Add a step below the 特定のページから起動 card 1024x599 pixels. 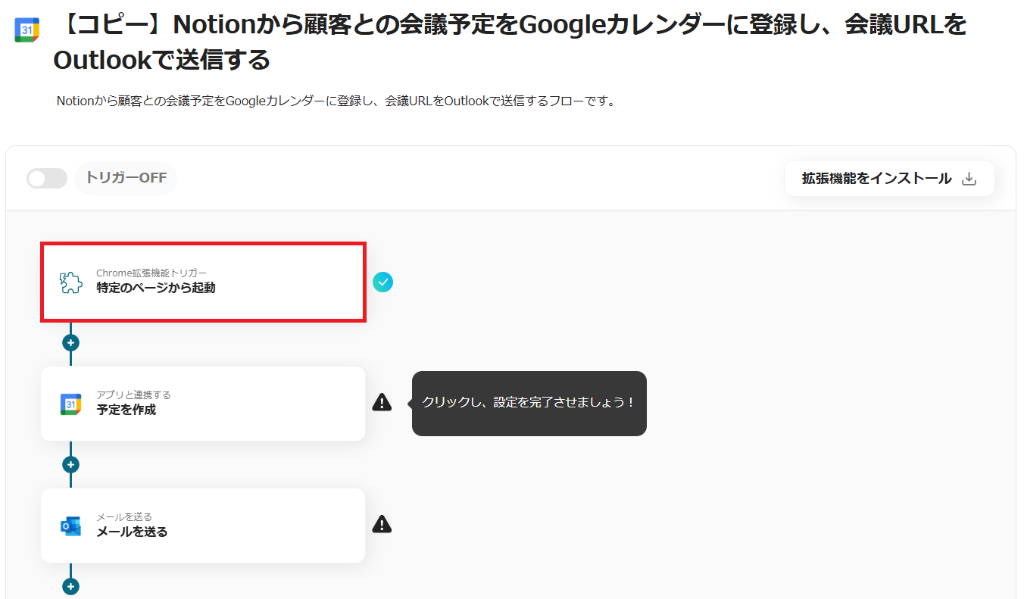(x=71, y=343)
